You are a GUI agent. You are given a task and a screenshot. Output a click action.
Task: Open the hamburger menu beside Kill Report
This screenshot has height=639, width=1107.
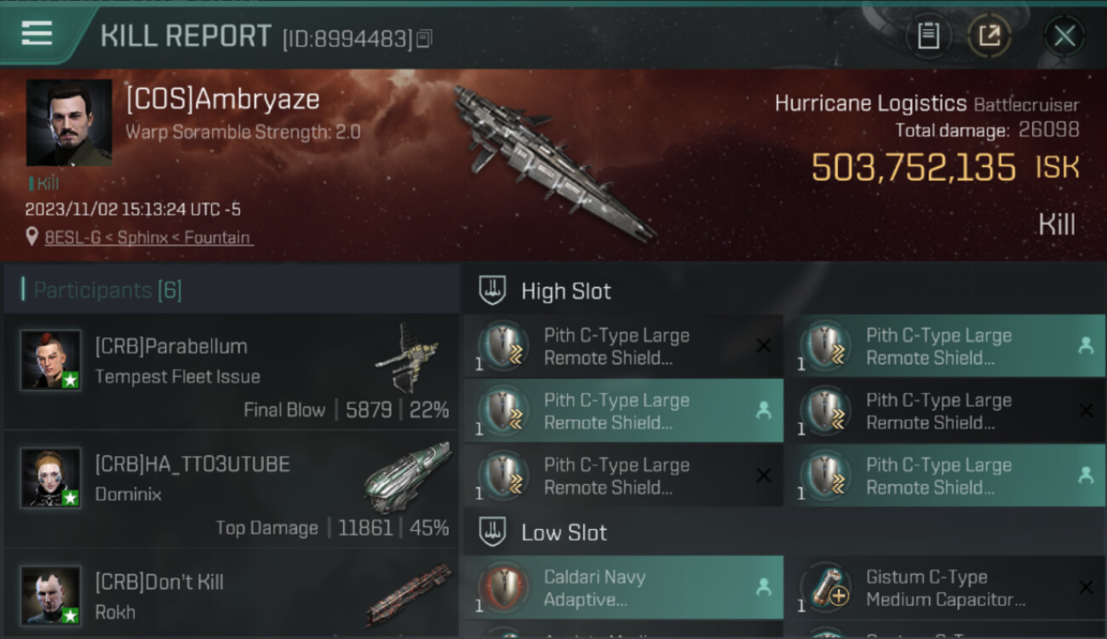pos(37,33)
